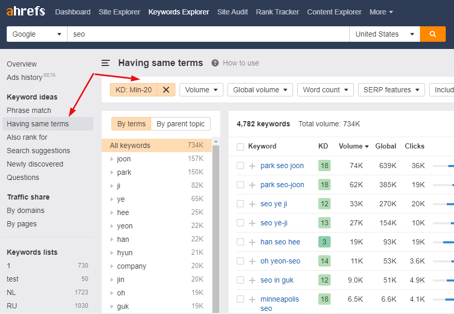Open Rank Tracker in the top navigation
Screen dimensions: 454x314
pyautogui.click(x=278, y=12)
